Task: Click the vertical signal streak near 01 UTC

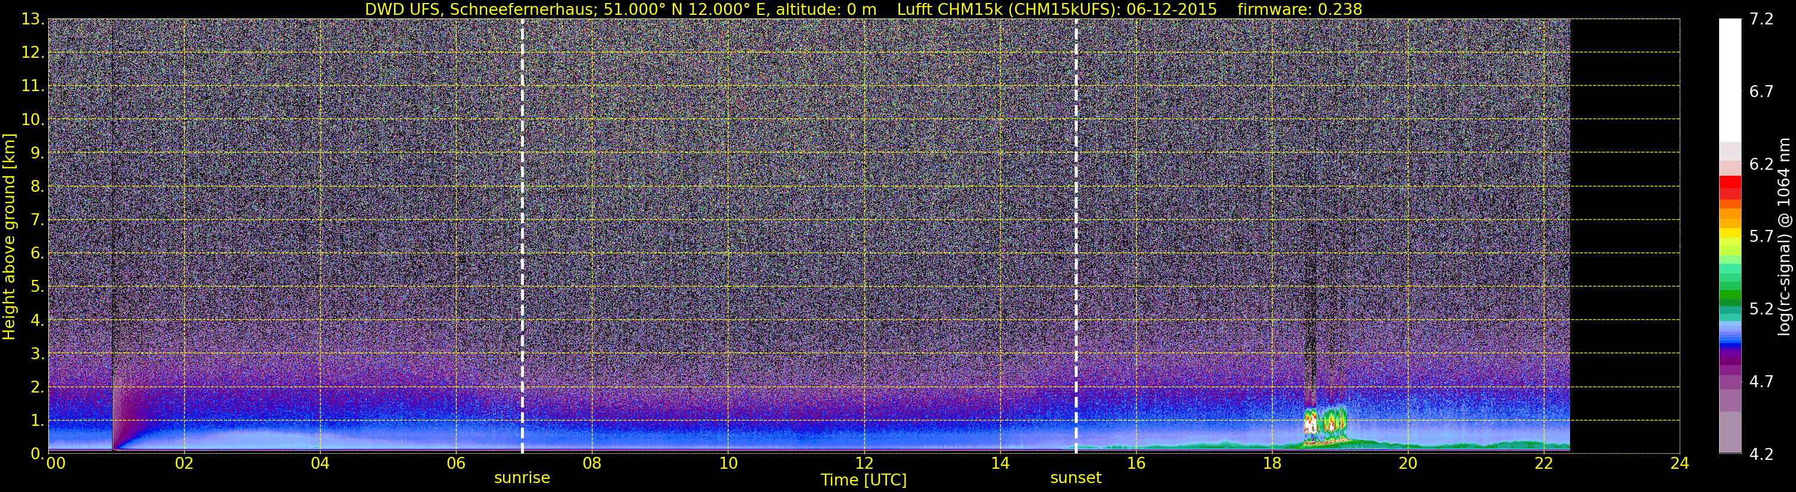Action: coord(112,236)
